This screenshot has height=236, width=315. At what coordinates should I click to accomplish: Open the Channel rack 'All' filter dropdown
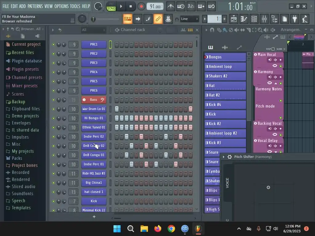(94, 30)
